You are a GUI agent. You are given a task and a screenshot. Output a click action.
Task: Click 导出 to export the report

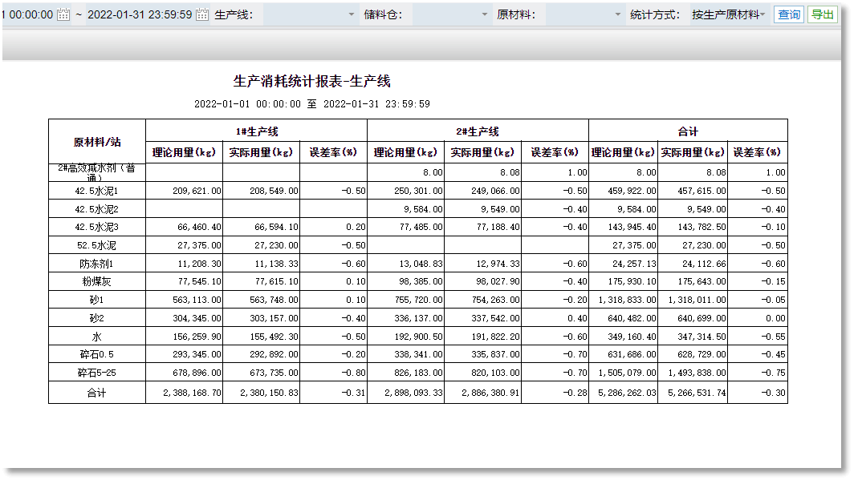(821, 14)
